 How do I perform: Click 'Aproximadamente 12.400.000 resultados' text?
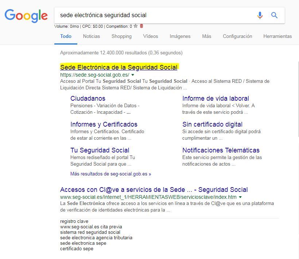coord(121,53)
